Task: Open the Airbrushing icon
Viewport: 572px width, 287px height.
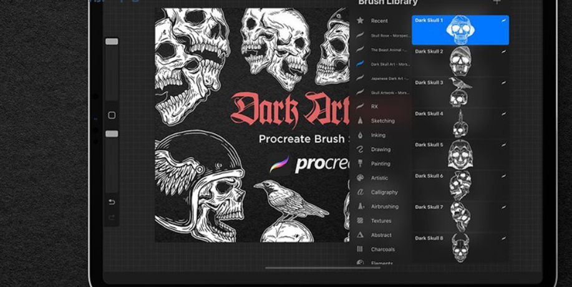Action: point(360,207)
